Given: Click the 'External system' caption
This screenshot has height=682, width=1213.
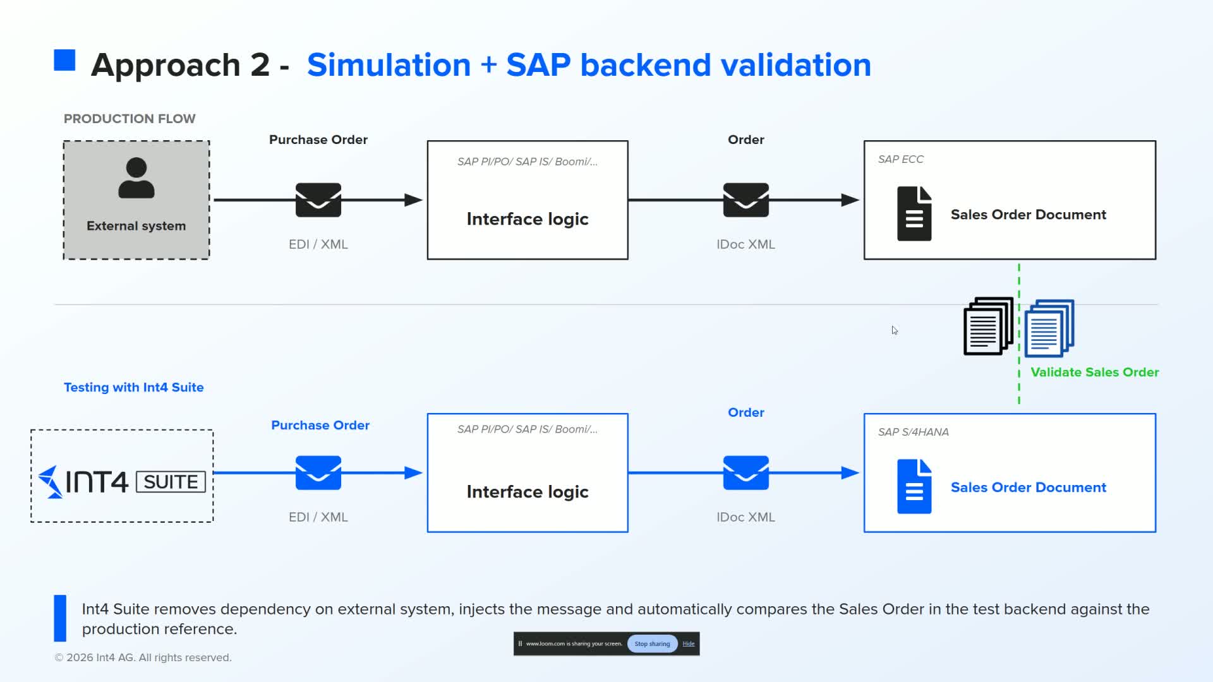Looking at the screenshot, I should (x=136, y=226).
